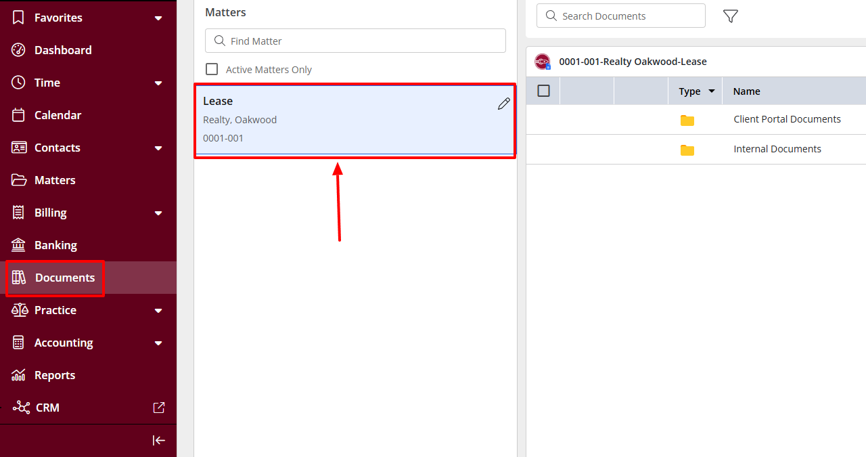This screenshot has height=457, width=866.
Task: Click the CRM external link icon
Action: point(158,408)
